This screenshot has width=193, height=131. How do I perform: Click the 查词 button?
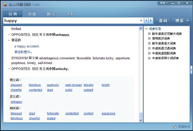tap(163, 21)
